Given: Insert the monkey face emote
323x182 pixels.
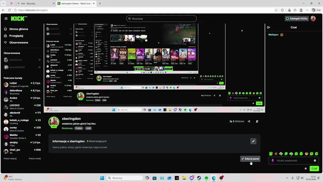Looking at the screenshot, I should coord(306,153).
